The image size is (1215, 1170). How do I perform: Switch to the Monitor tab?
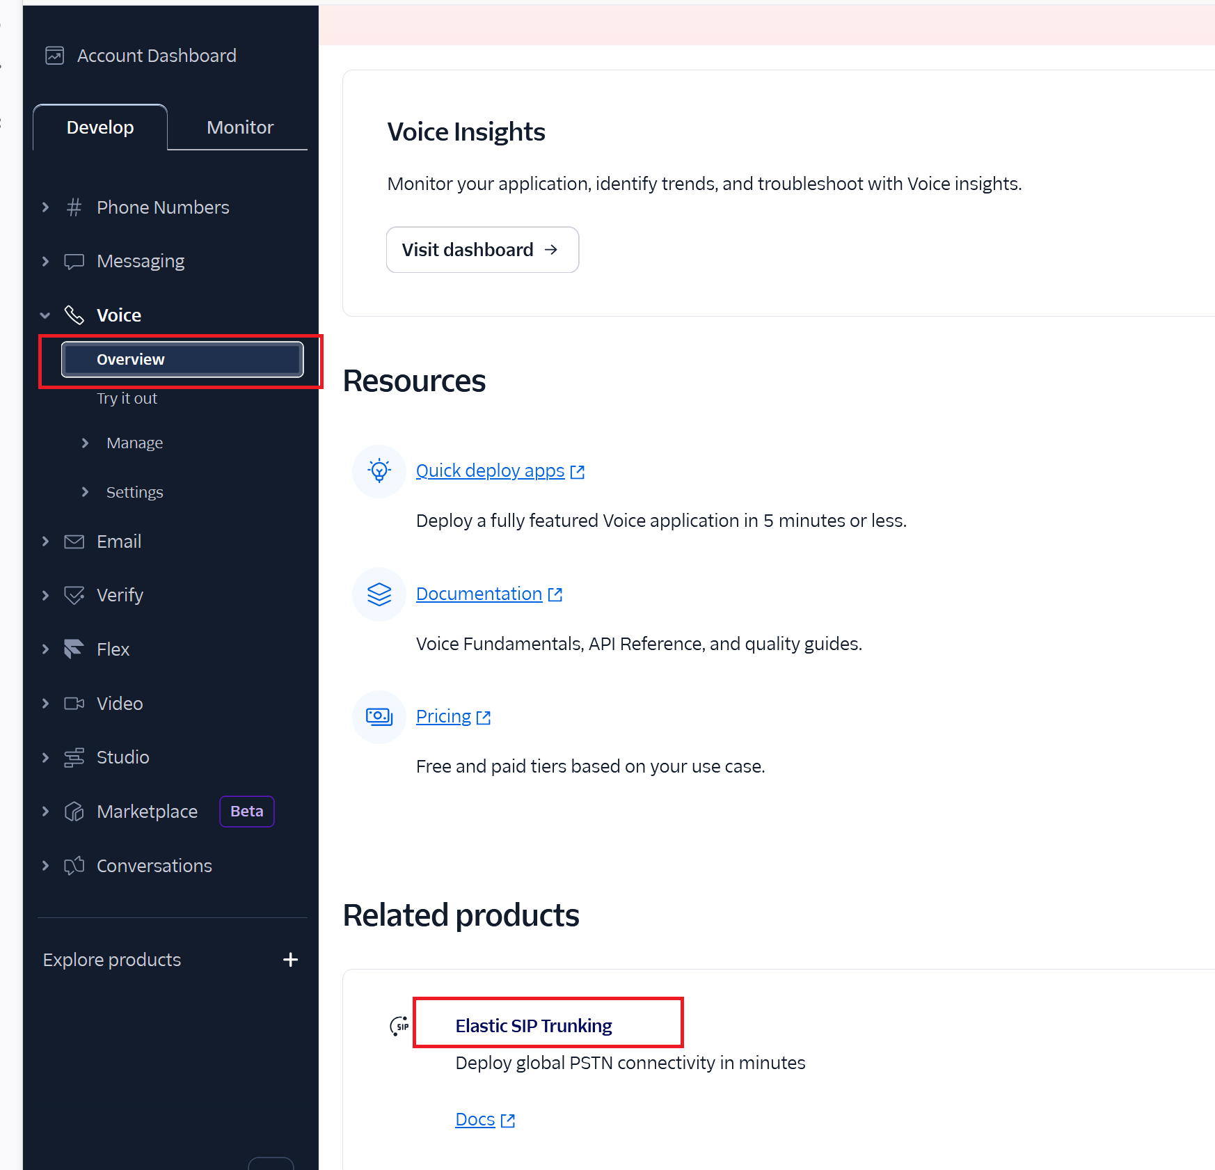pos(240,127)
